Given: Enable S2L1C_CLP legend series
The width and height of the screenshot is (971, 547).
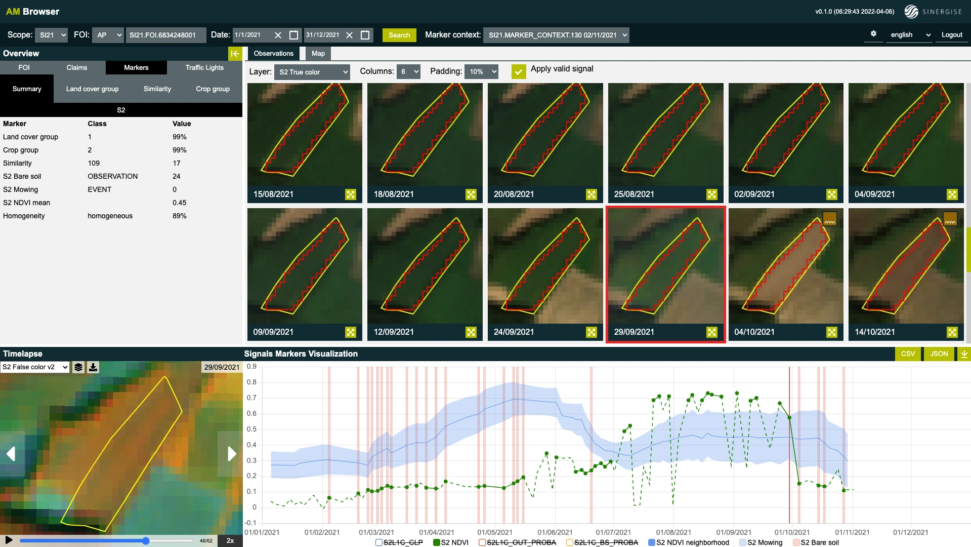Looking at the screenshot, I should [379, 542].
